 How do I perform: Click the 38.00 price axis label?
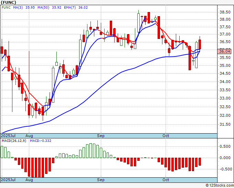coord(225,19)
